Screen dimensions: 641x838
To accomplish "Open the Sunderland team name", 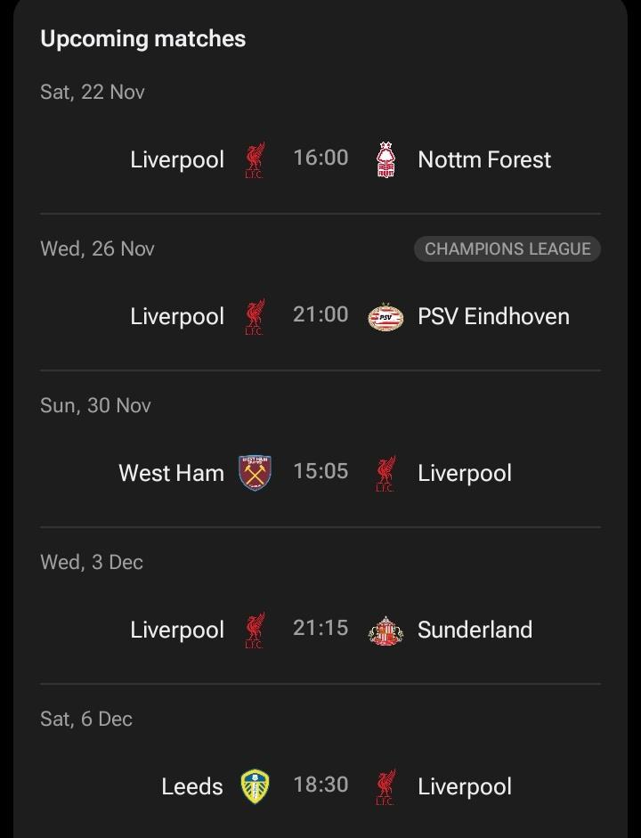I will tap(475, 630).
